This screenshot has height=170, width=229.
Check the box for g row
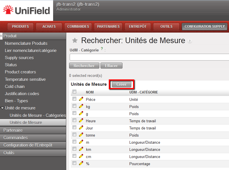click(x=75, y=113)
